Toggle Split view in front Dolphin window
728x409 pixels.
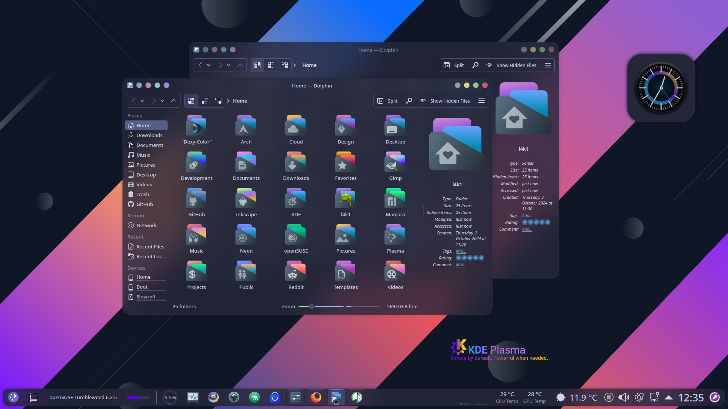[387, 101]
